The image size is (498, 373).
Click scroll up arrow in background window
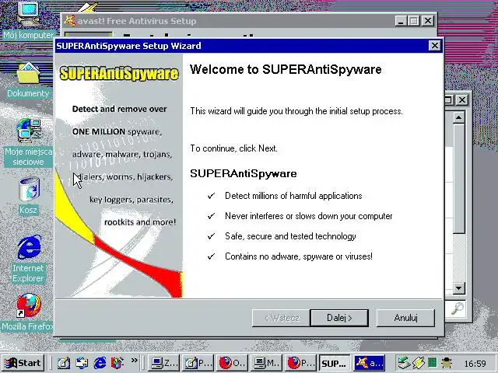coord(458,117)
